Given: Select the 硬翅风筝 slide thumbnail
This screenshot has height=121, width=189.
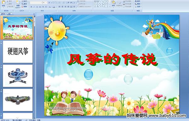Looking at the screenshot, I should (x=18, y=52).
